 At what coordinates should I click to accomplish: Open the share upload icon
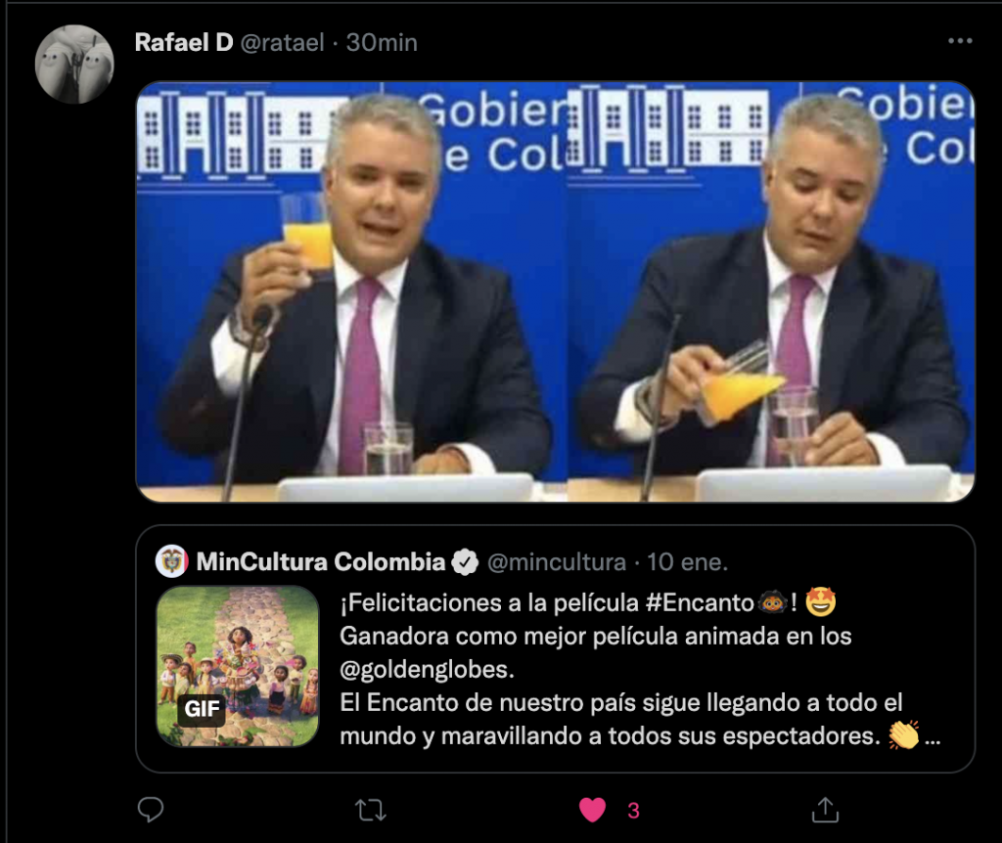825,810
